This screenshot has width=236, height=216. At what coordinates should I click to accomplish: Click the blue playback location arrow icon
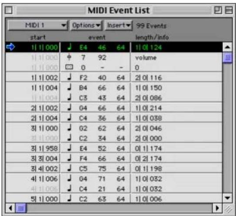[x=10, y=47]
